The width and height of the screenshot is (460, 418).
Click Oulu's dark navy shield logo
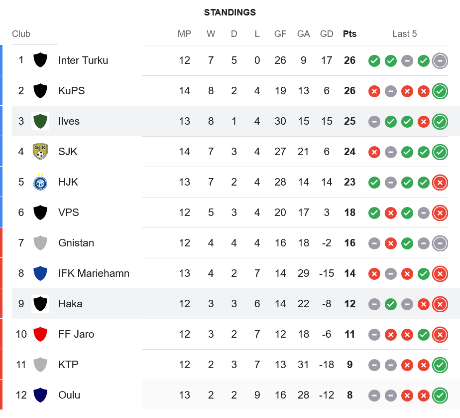point(40,395)
